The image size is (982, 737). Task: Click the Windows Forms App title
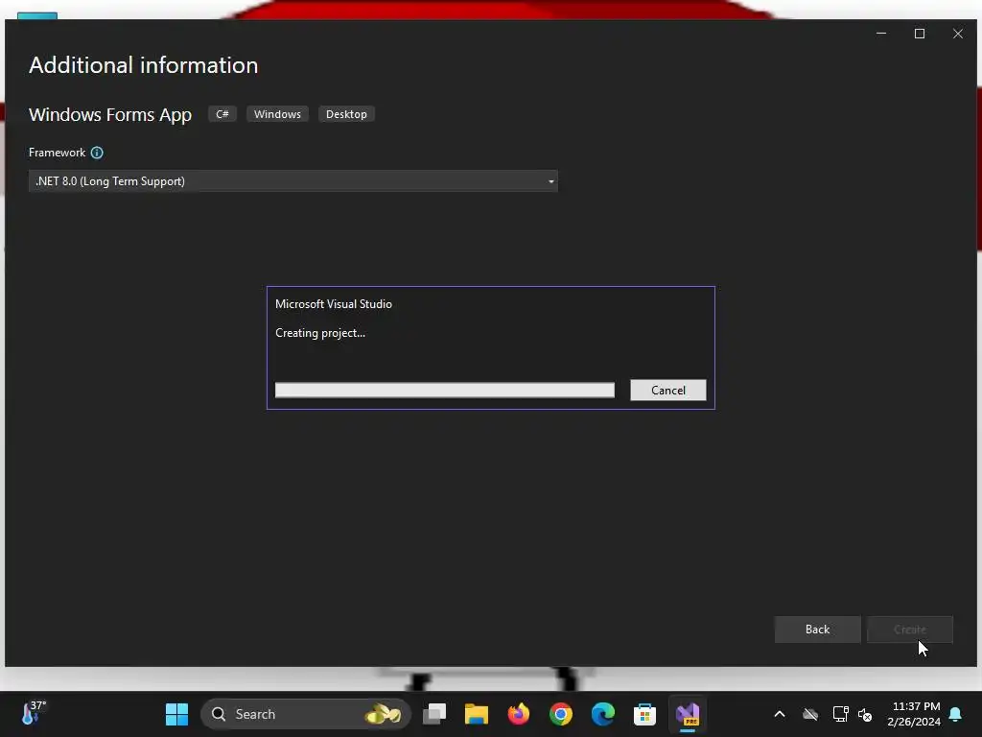pos(110,115)
